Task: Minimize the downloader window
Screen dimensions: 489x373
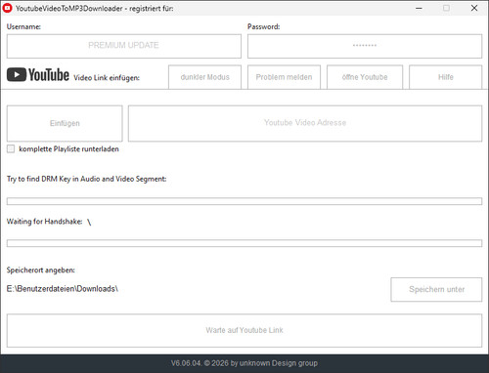Action: click(x=419, y=8)
